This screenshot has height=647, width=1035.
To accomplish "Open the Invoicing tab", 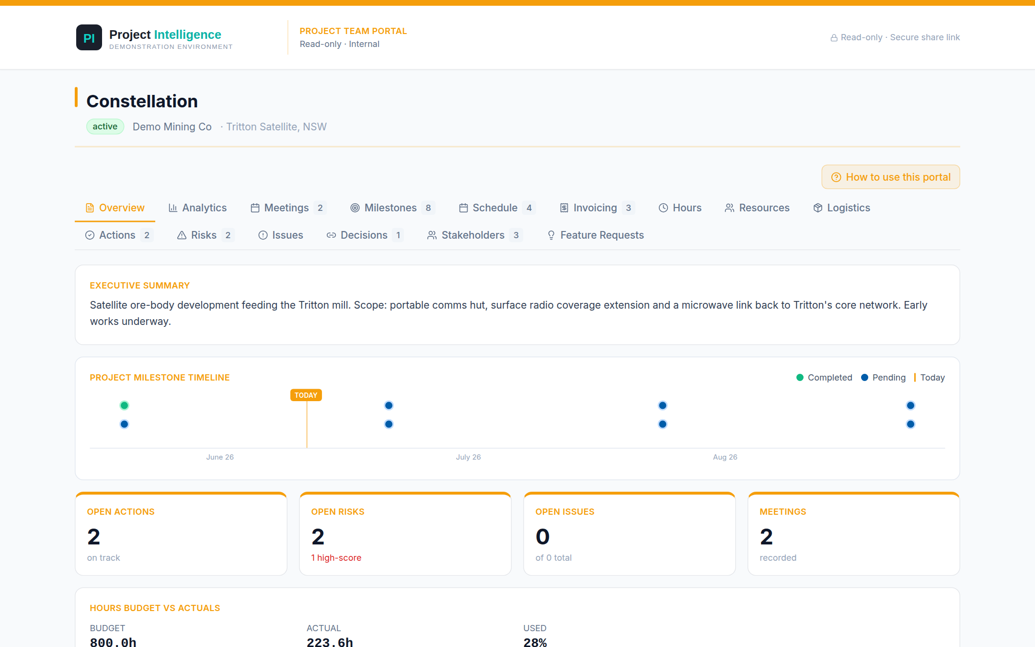I will pos(597,208).
